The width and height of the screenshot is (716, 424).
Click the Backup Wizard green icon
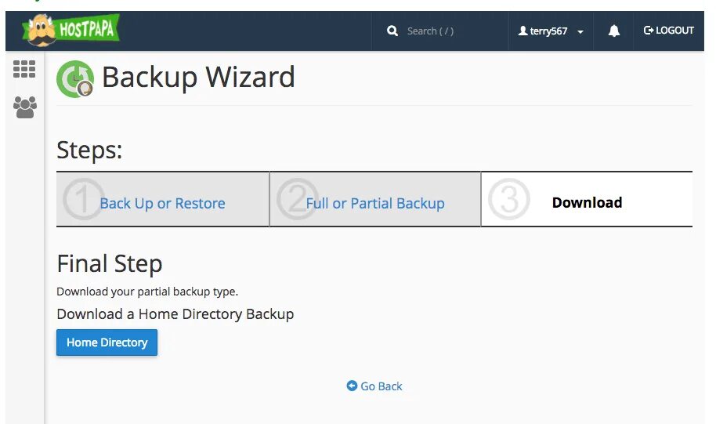(x=75, y=78)
